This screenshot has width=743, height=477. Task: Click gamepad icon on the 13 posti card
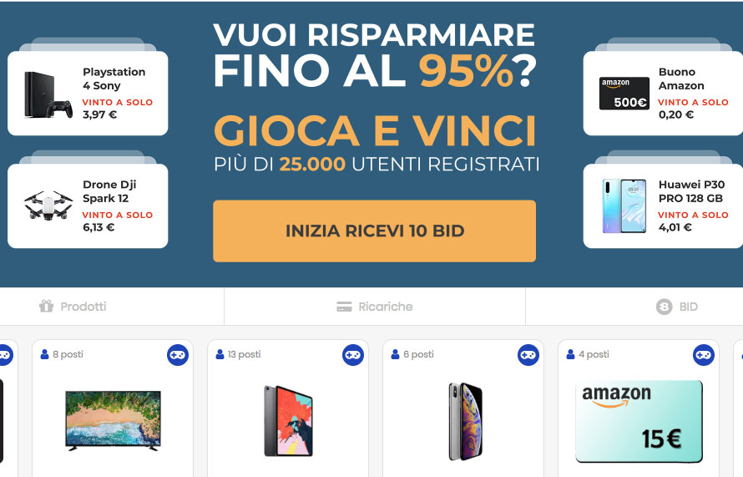tap(353, 355)
